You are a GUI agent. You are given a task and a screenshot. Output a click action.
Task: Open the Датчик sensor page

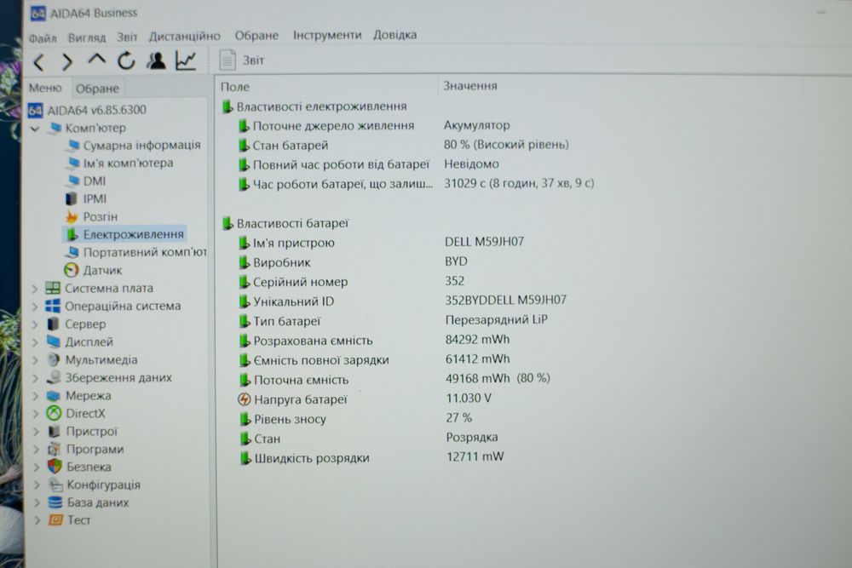103,270
